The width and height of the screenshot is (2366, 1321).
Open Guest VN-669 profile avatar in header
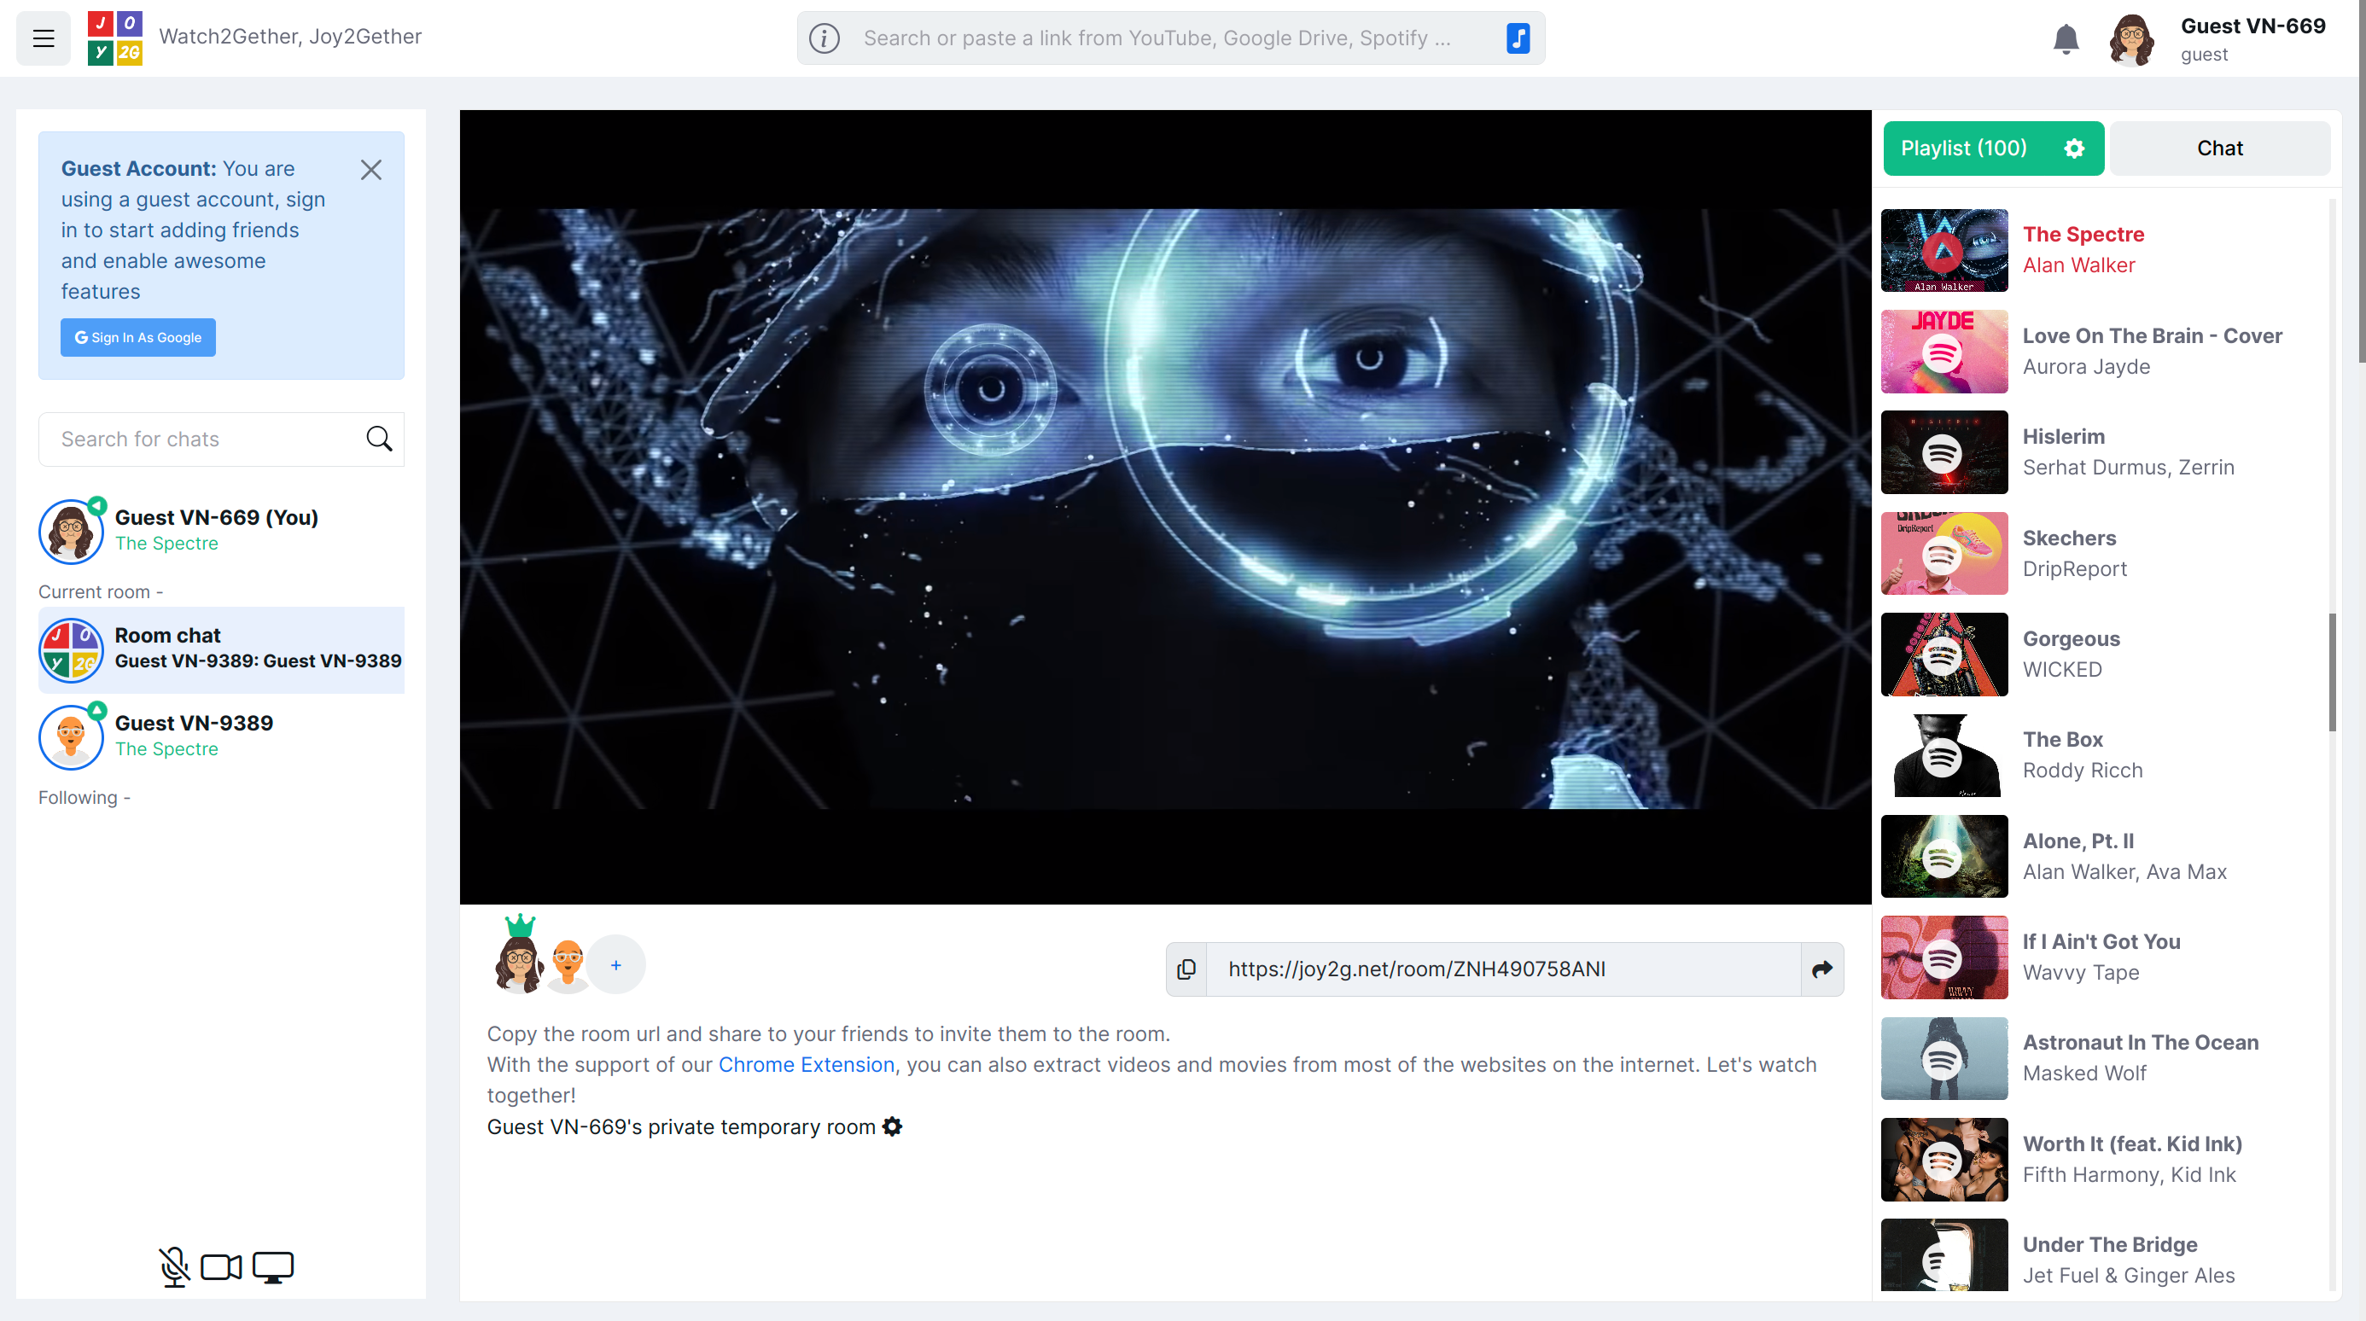(x=2132, y=38)
